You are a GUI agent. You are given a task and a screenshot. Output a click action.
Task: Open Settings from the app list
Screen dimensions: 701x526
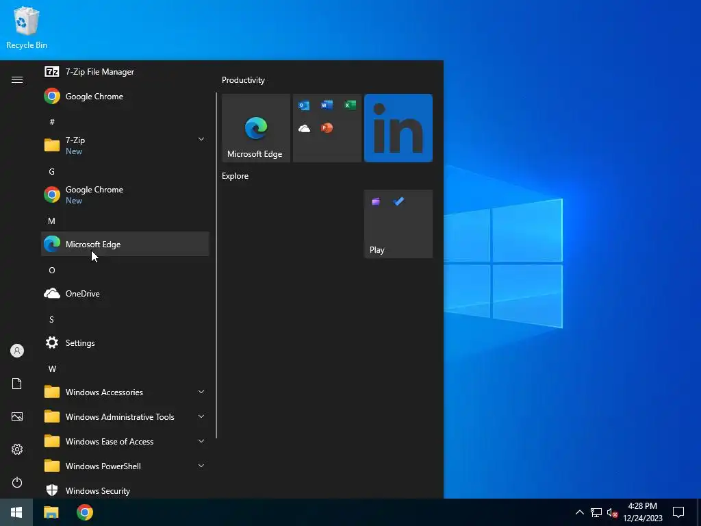click(x=125, y=342)
